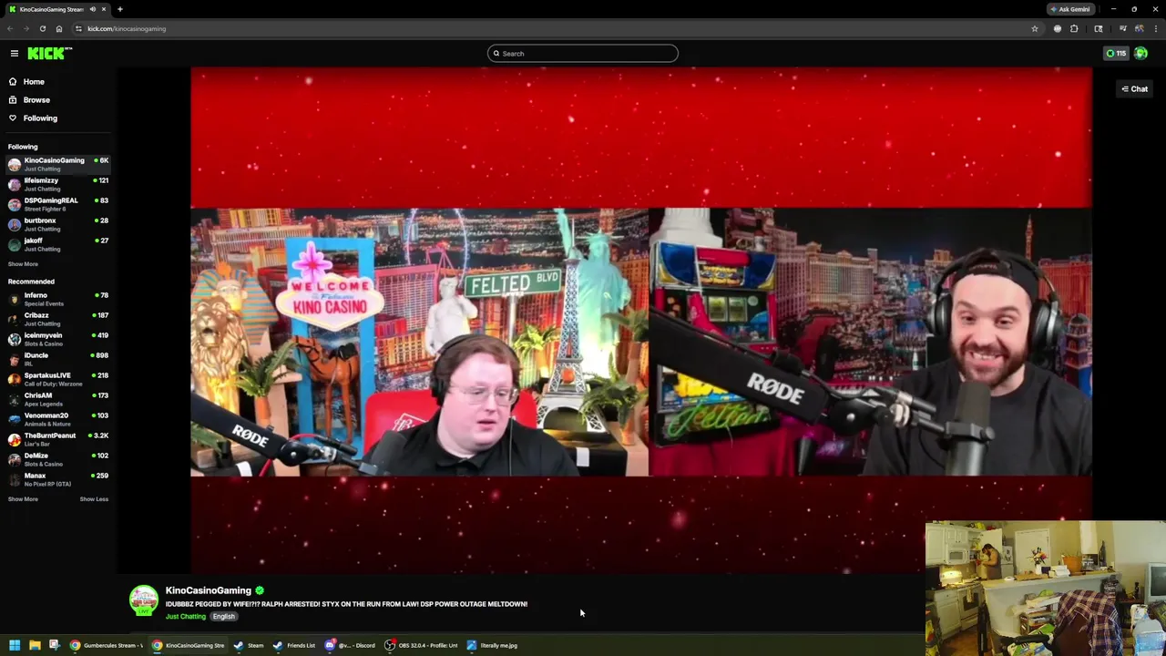Bookmark this page with star
This screenshot has height=656, width=1166.
click(1034, 29)
